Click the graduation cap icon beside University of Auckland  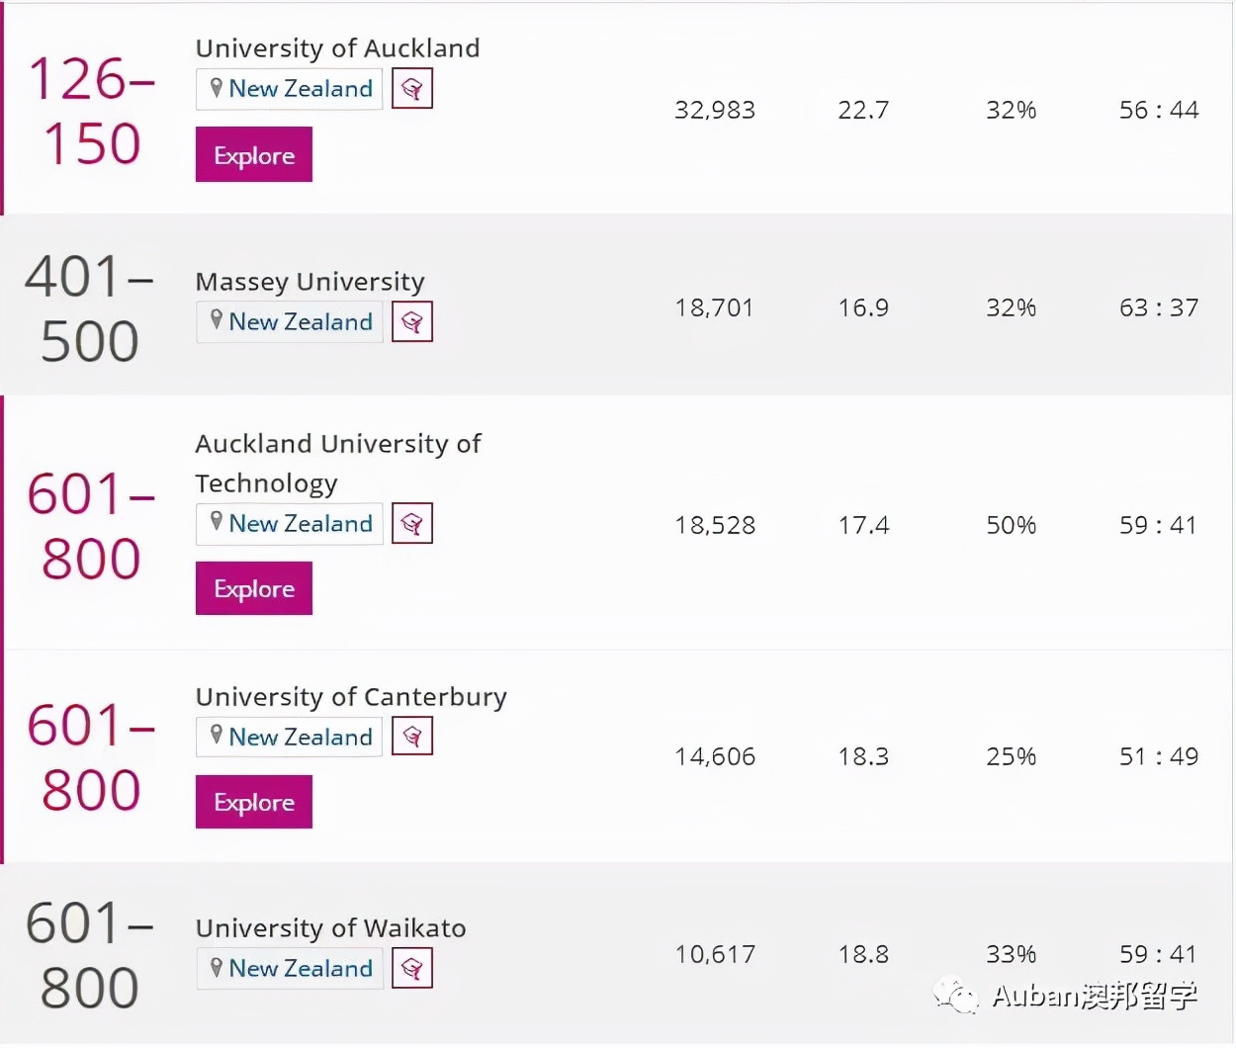coord(412,90)
